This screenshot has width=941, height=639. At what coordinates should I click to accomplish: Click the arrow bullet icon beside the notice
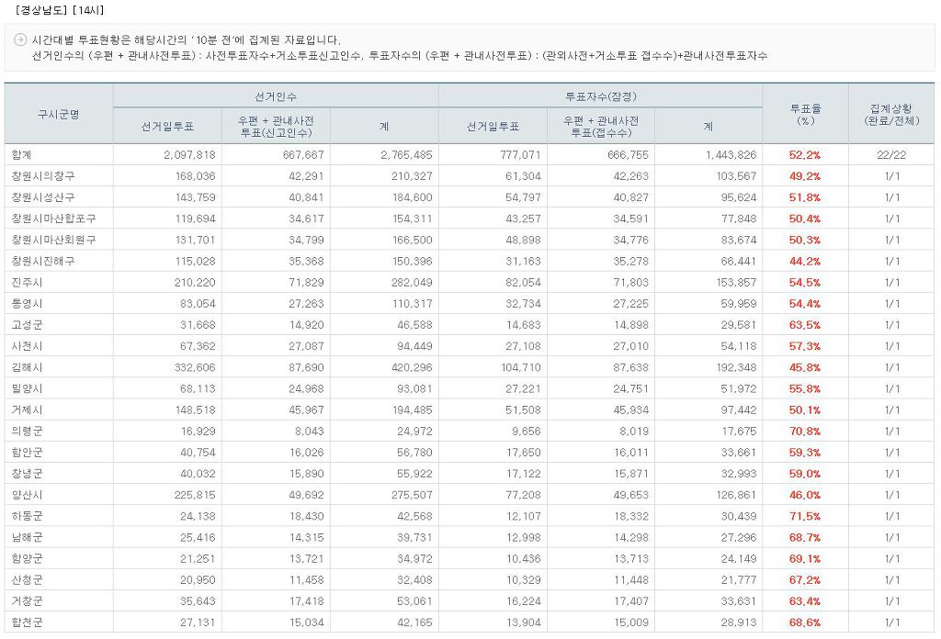[x=20, y=40]
